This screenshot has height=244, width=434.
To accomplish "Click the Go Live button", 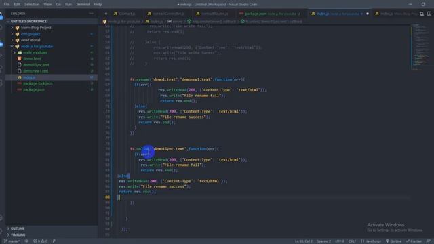I will coord(393,241).
